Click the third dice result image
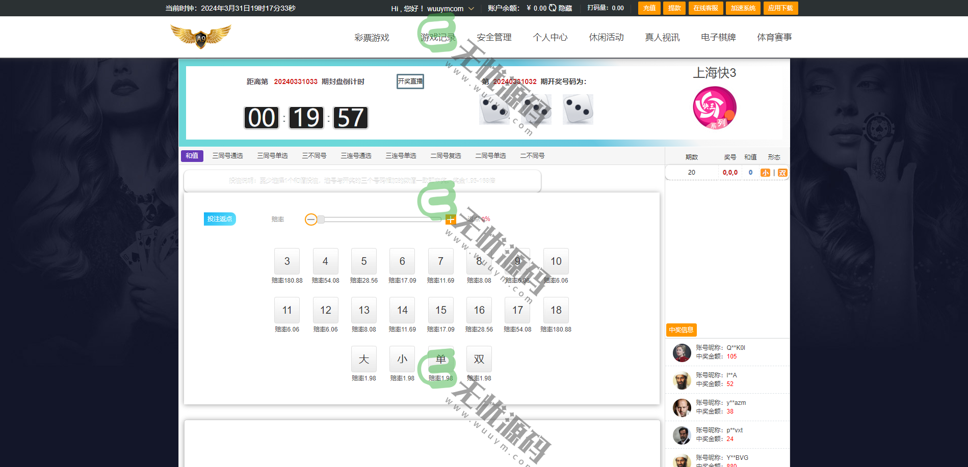The width and height of the screenshot is (968, 467). coord(578,109)
